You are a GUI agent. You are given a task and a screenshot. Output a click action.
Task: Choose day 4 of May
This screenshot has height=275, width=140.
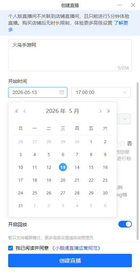coord(34,154)
